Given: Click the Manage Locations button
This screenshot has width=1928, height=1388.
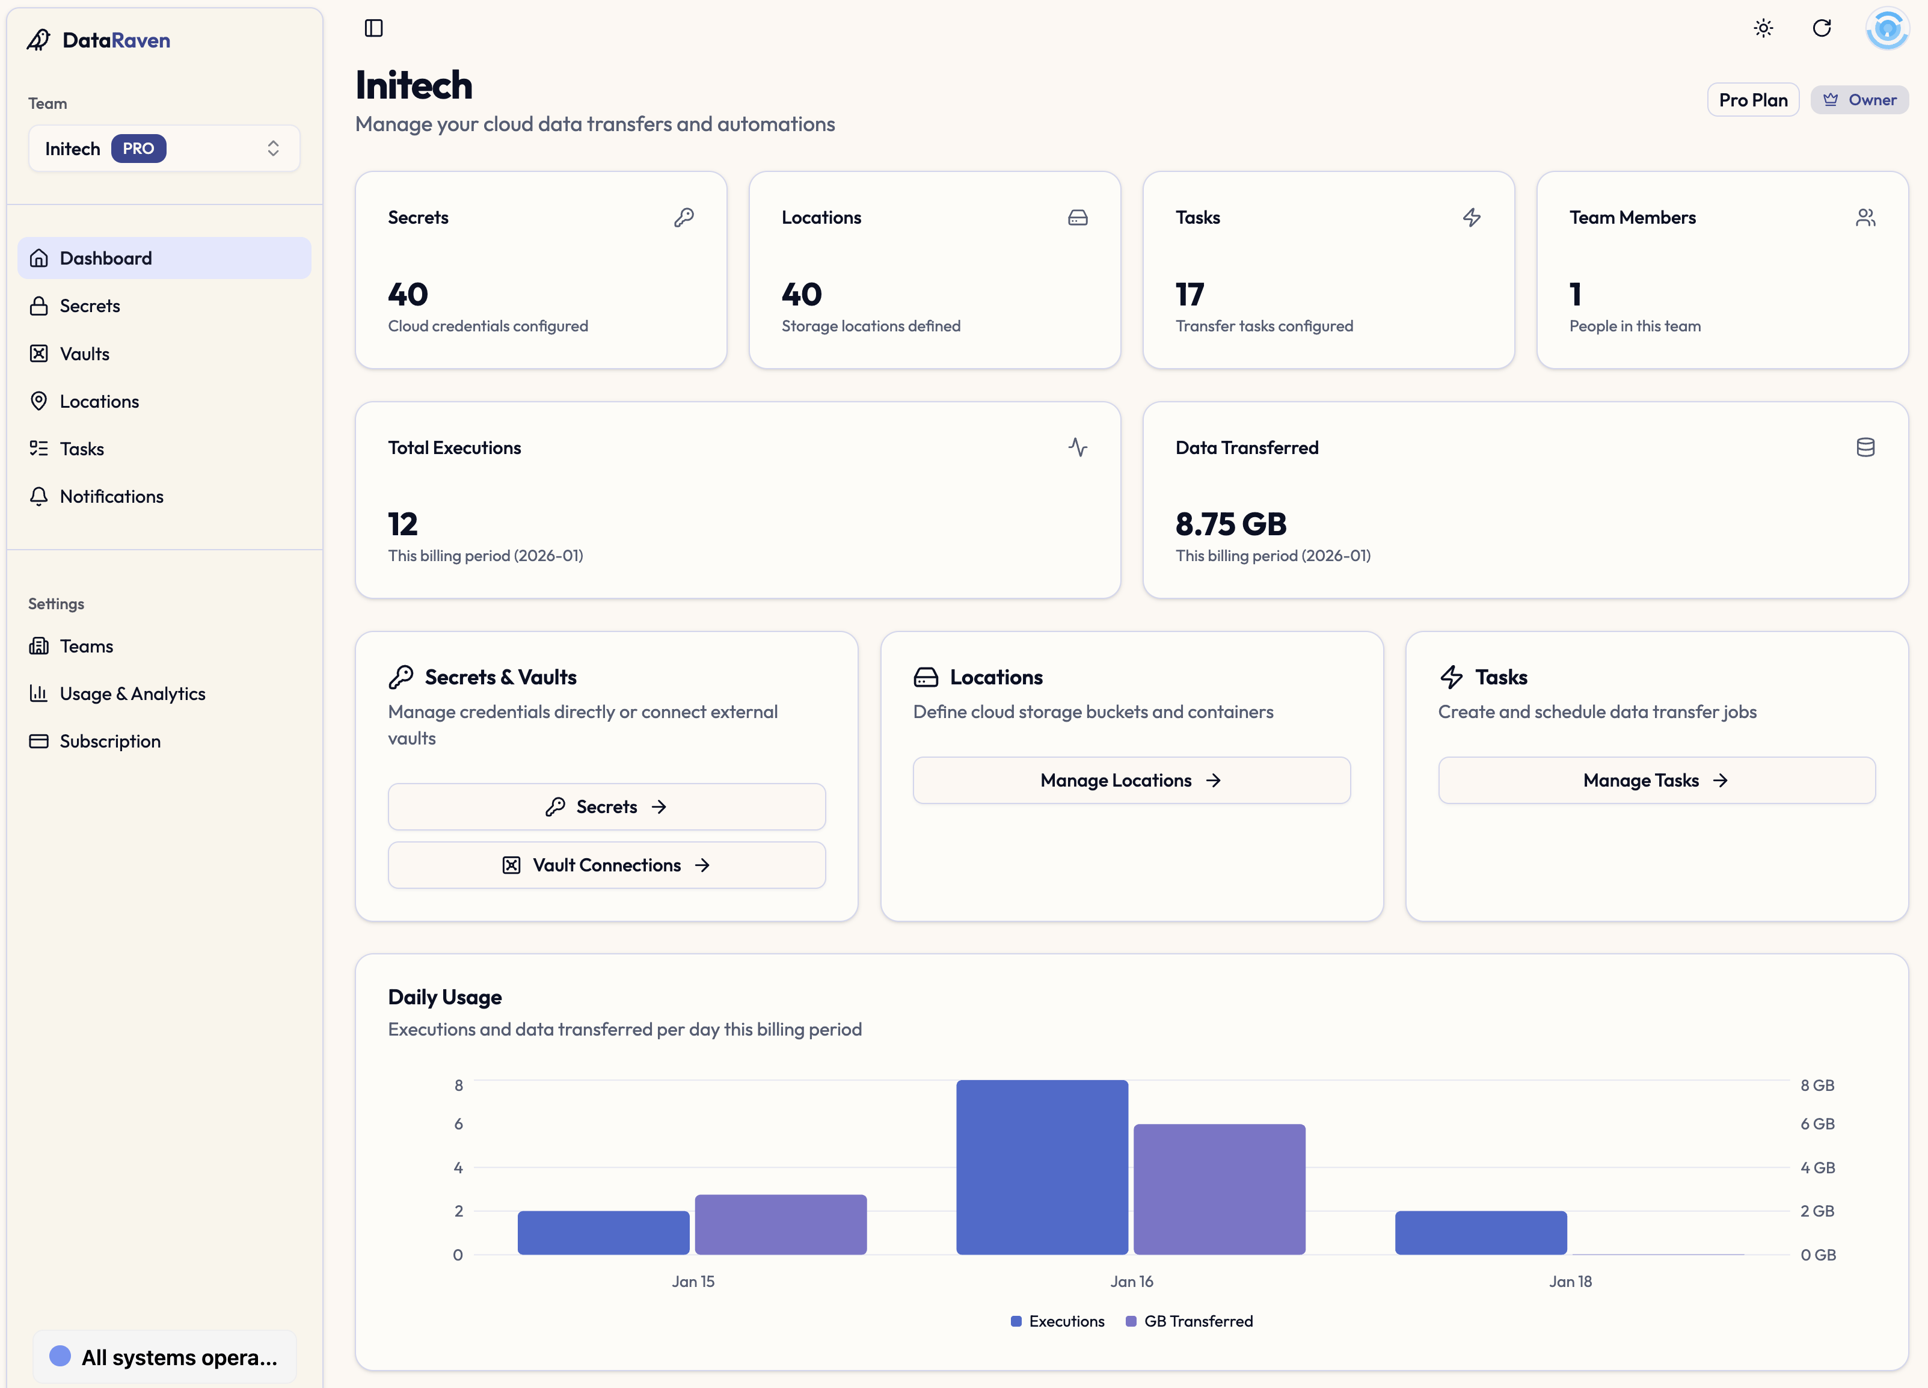Looking at the screenshot, I should coord(1131,780).
